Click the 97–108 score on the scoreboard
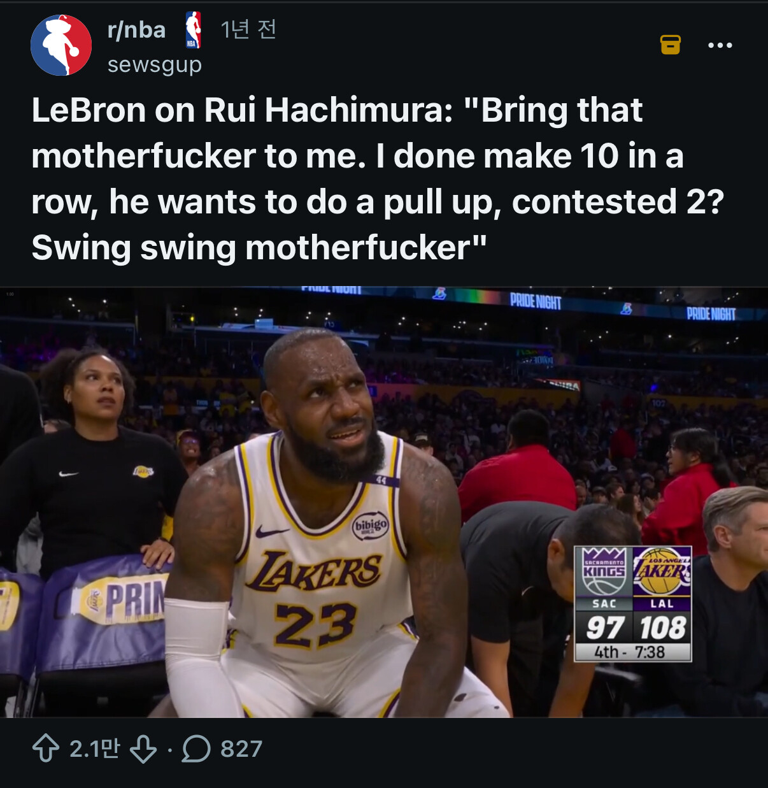 (634, 627)
